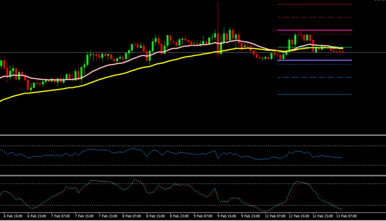Image resolution: width=386 pixels, height=221 pixels.
Task: Click the divider above the stochastic panel
Action: (193, 175)
